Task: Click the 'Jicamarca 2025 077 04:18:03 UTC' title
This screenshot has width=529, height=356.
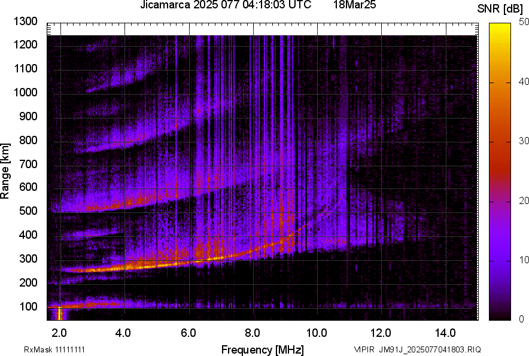Action: (x=226, y=5)
